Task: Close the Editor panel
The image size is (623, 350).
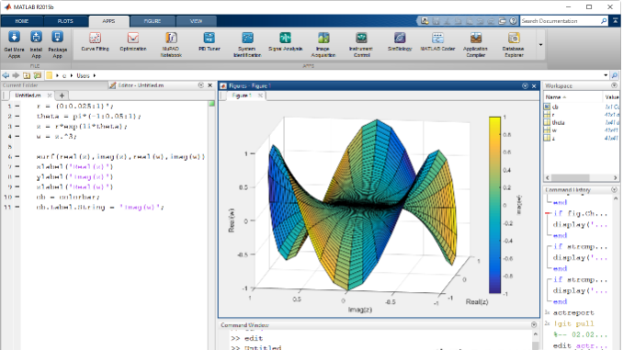Action: (x=210, y=85)
